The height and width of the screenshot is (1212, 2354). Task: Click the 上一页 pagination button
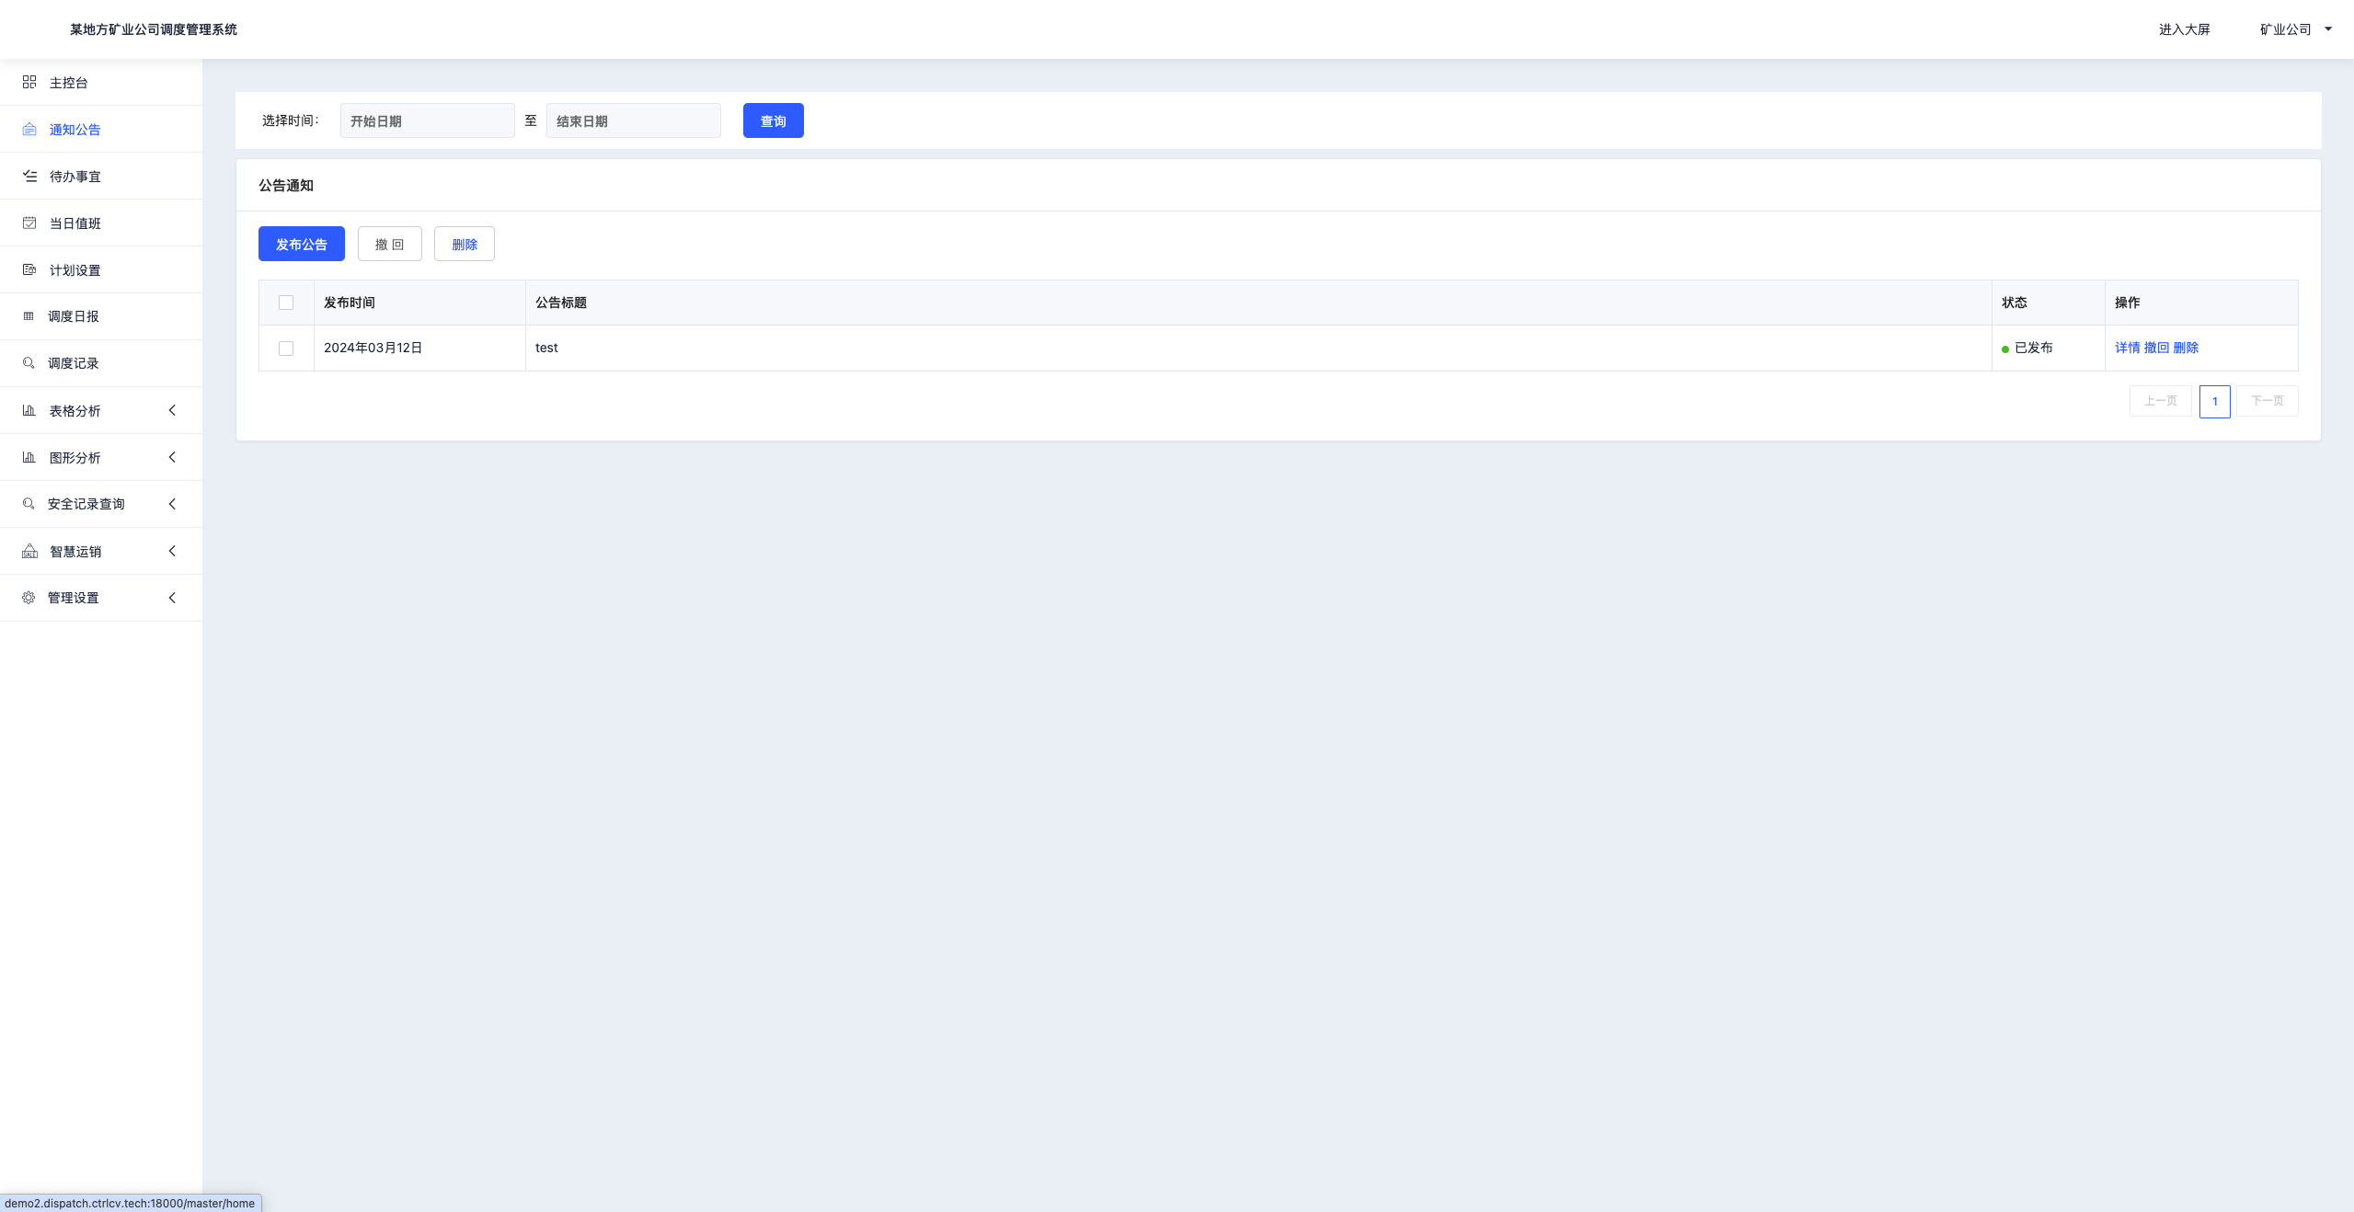(2161, 401)
